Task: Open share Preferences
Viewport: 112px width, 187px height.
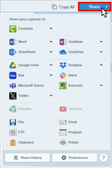Action: tap(75, 158)
